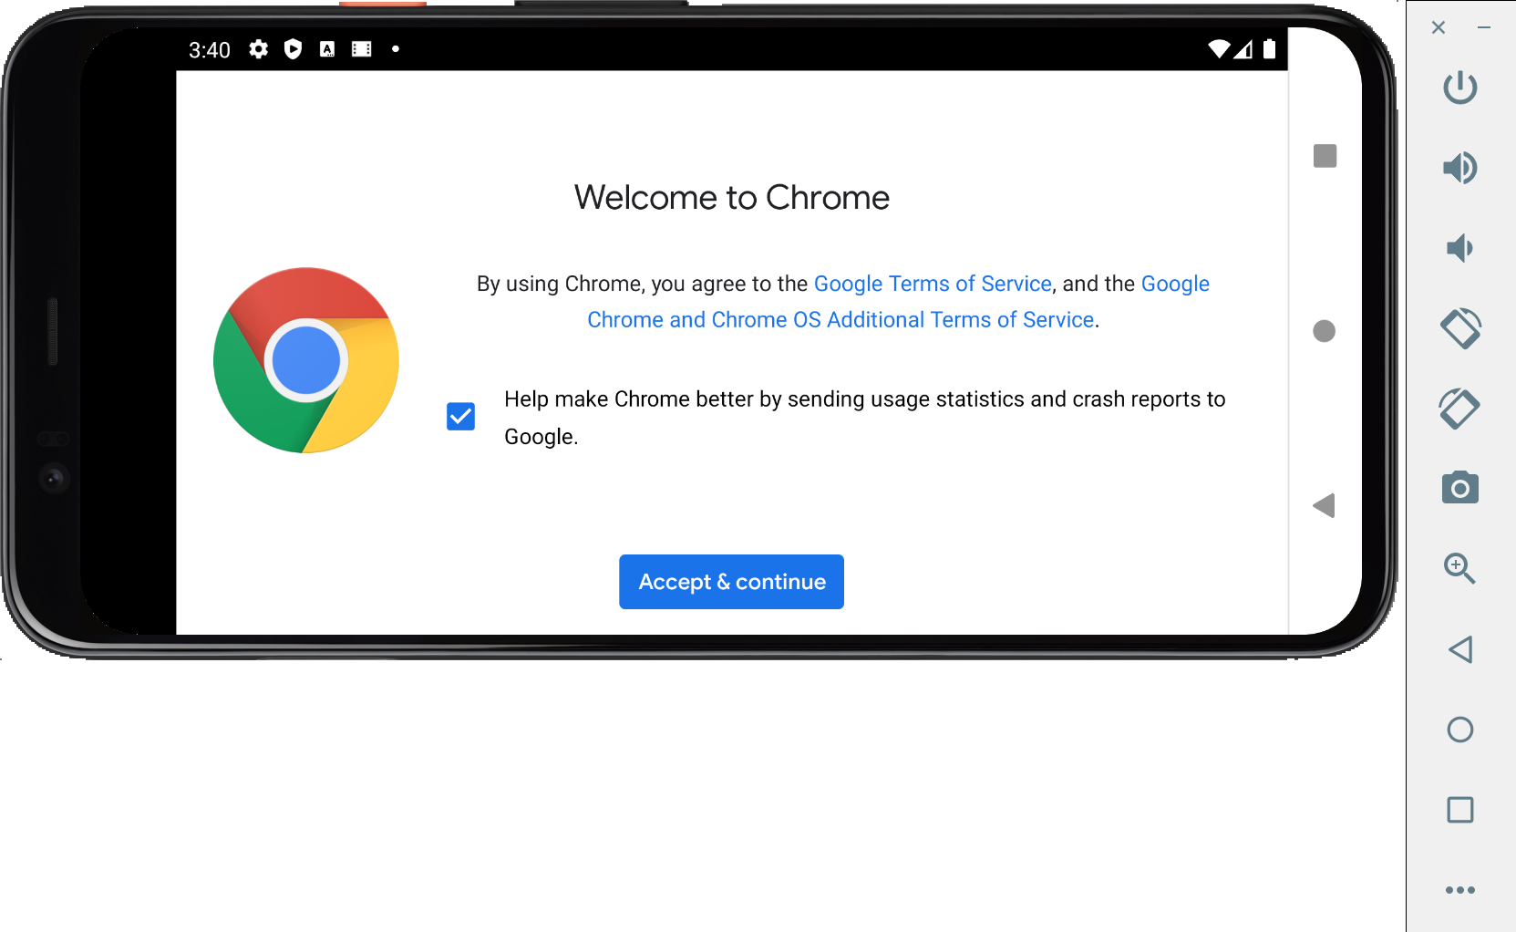Close the emulator toolbar window

point(1439,27)
